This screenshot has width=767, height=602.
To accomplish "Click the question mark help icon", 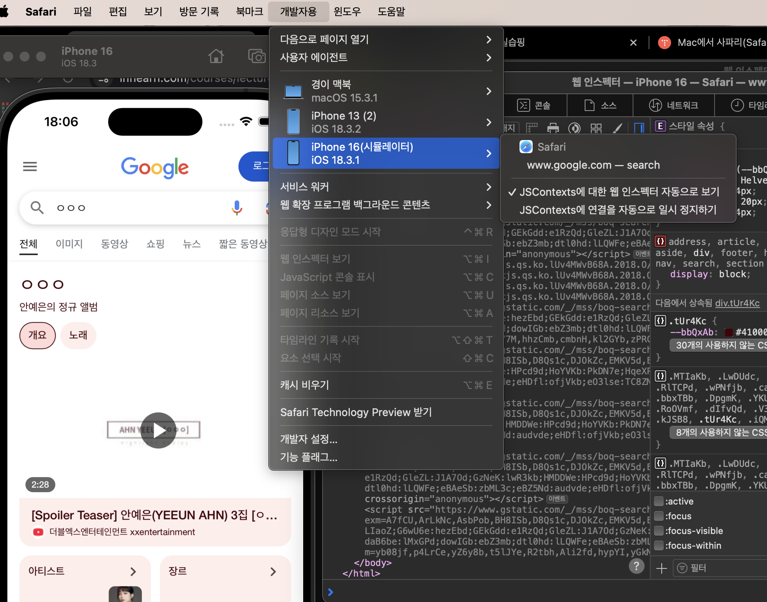I will (636, 566).
